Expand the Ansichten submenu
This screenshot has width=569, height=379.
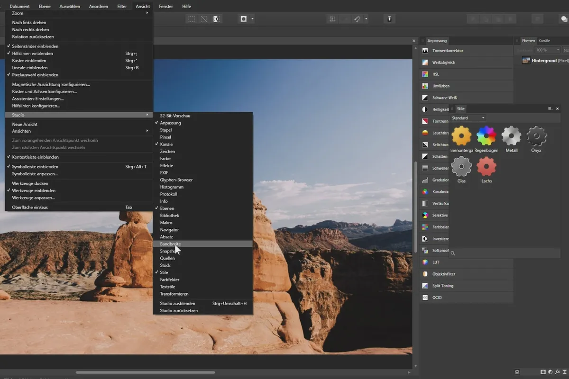(x=79, y=131)
